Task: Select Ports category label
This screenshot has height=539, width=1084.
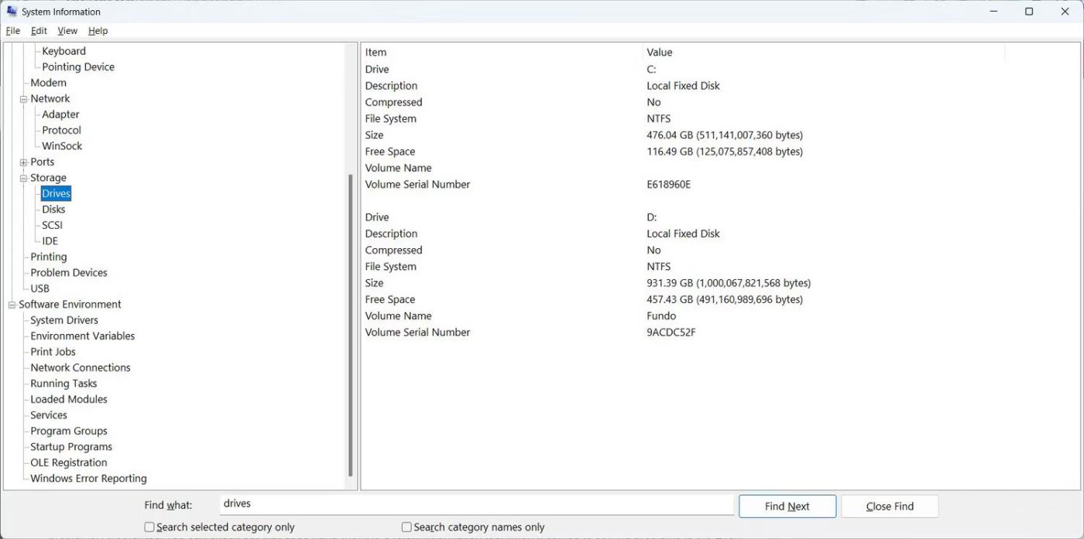Action: [43, 162]
